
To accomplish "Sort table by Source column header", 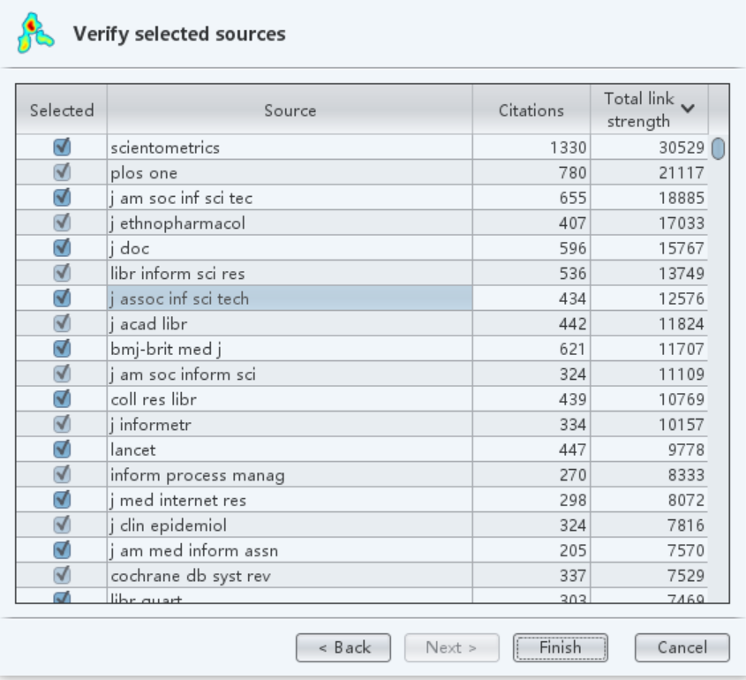I will tap(290, 110).
